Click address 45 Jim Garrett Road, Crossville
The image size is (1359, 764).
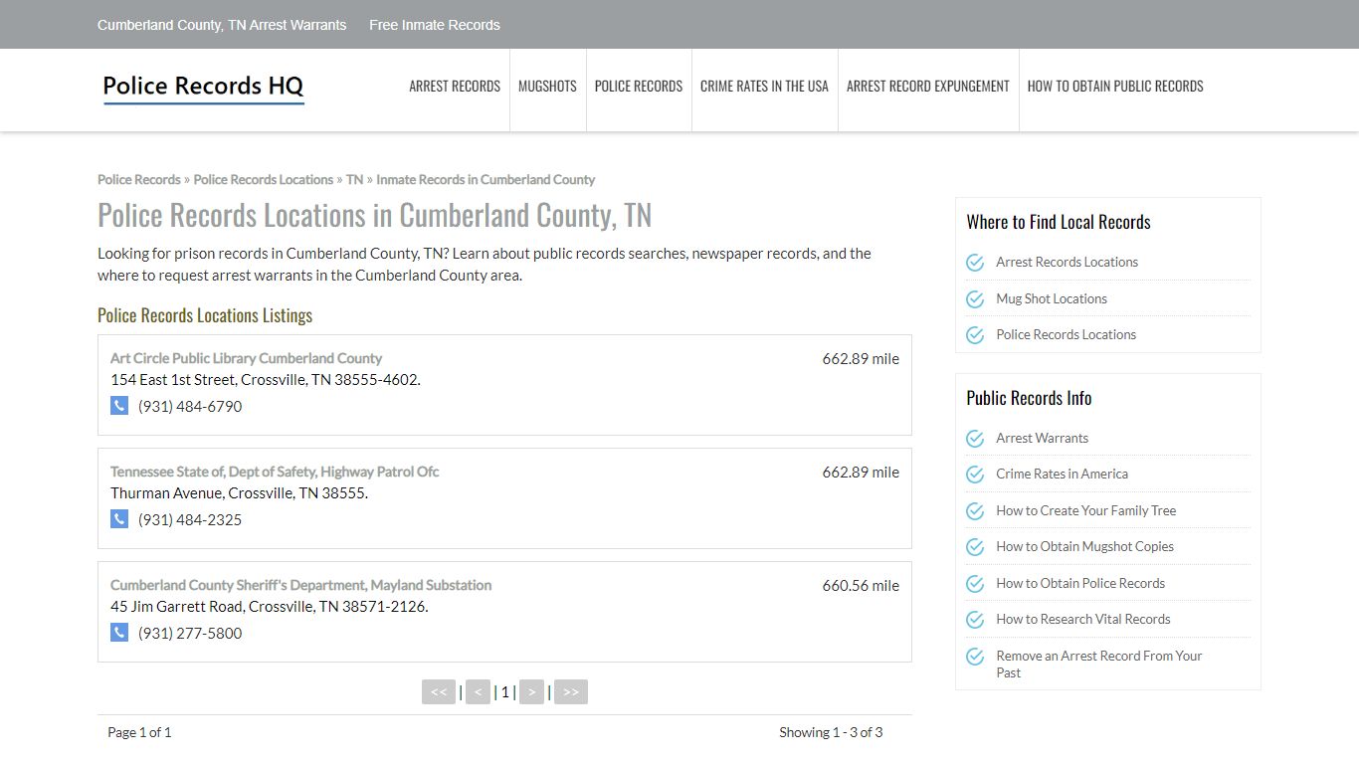(270, 607)
